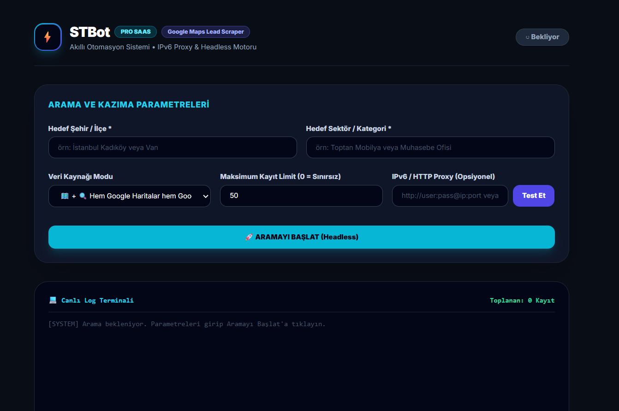619x411 pixels.
Task: Start search with ARAMAYI BAŞLAT (Headless) button
Action: click(302, 237)
